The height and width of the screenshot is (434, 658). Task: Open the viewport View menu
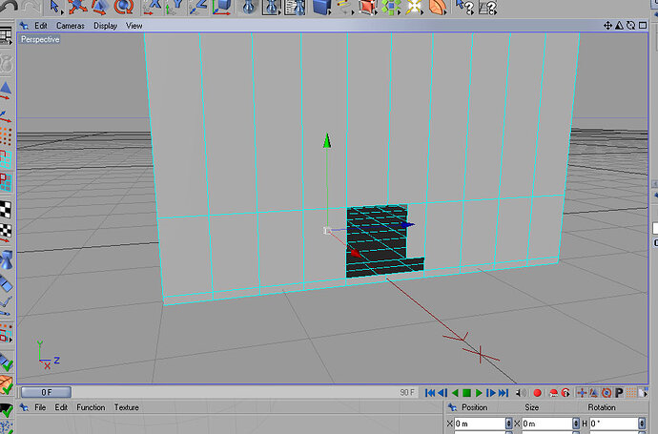pos(134,26)
